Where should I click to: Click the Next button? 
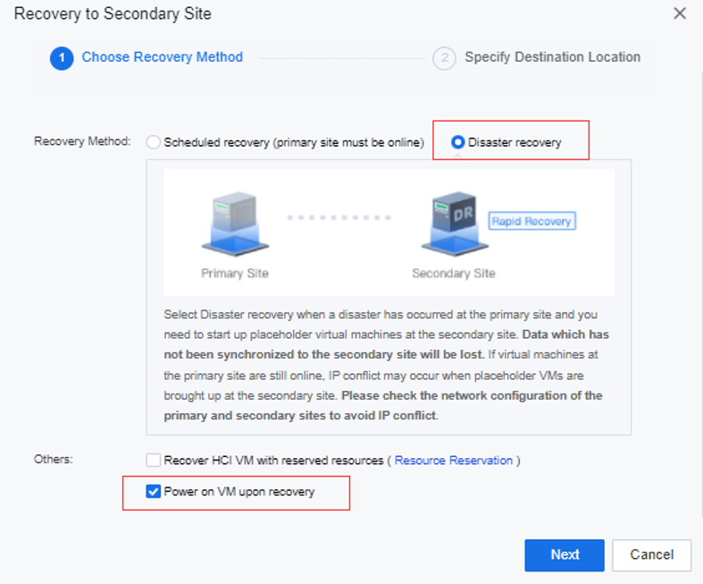[x=565, y=555]
